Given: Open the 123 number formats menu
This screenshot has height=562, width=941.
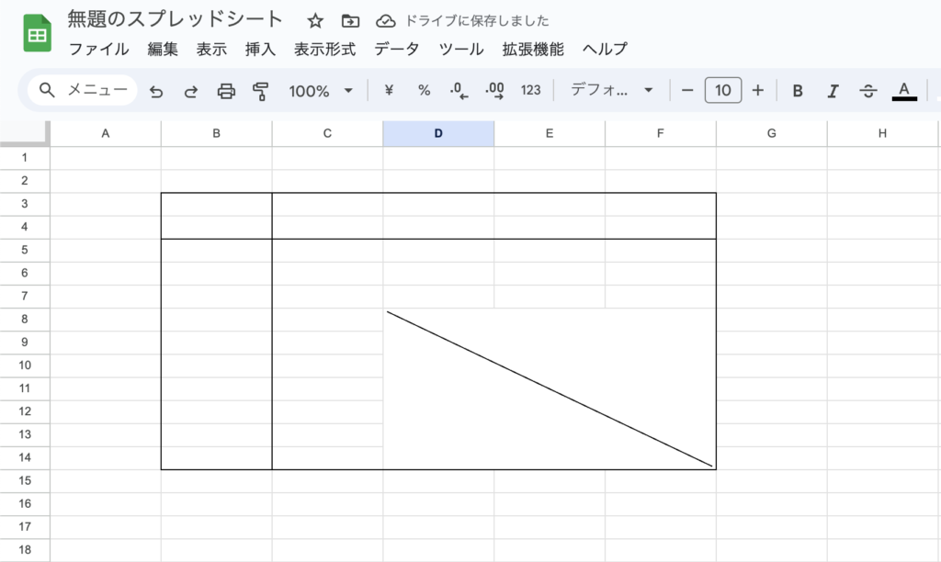Looking at the screenshot, I should (x=530, y=91).
